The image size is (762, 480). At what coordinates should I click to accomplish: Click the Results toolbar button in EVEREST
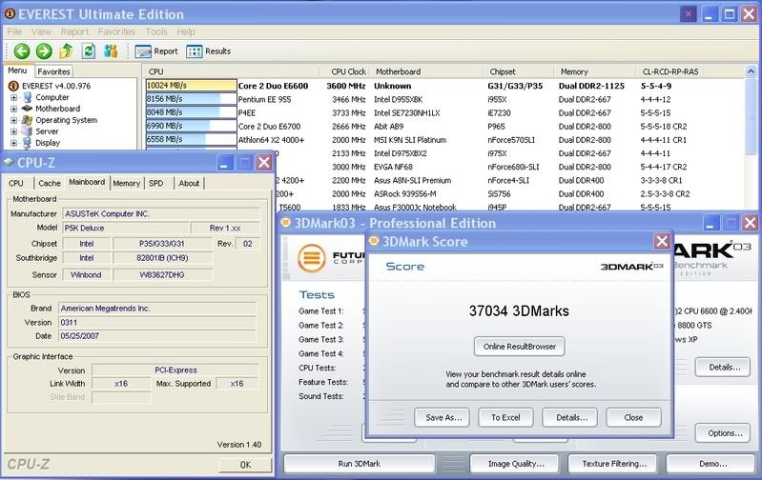pyautogui.click(x=208, y=51)
